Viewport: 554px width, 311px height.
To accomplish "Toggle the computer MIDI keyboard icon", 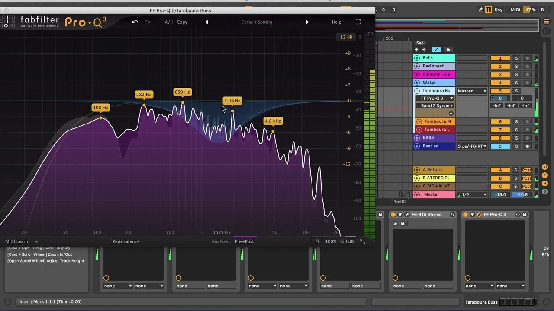I will [x=488, y=10].
